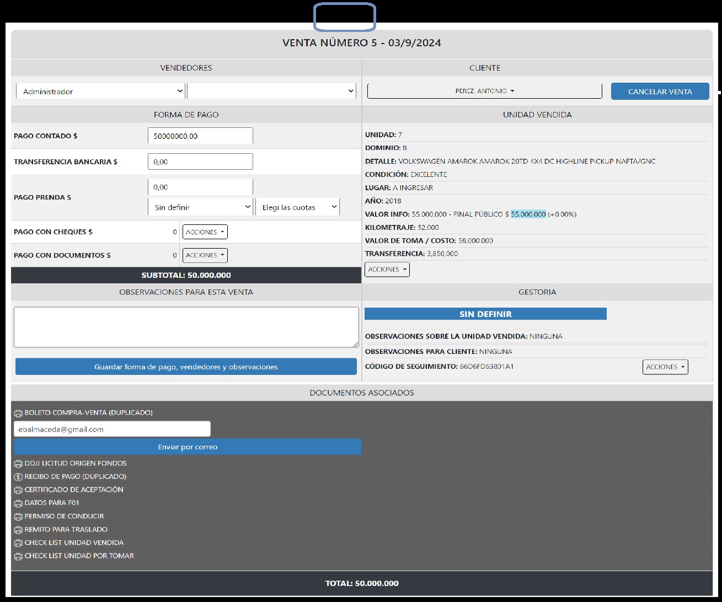Viewport: 722px width, 602px height.
Task: Click the DOCUMENTOS ASOCIADOS section header
Action: click(x=362, y=393)
